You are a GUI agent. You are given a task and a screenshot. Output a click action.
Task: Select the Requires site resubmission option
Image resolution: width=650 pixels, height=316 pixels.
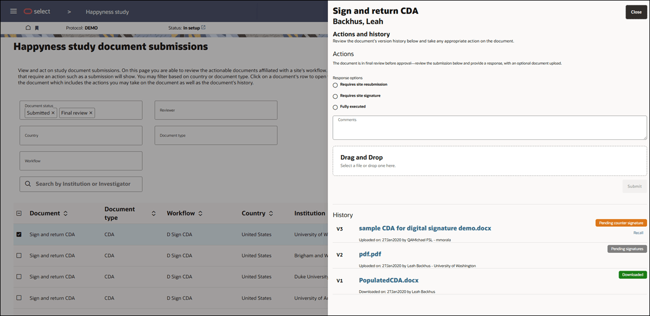coord(335,84)
